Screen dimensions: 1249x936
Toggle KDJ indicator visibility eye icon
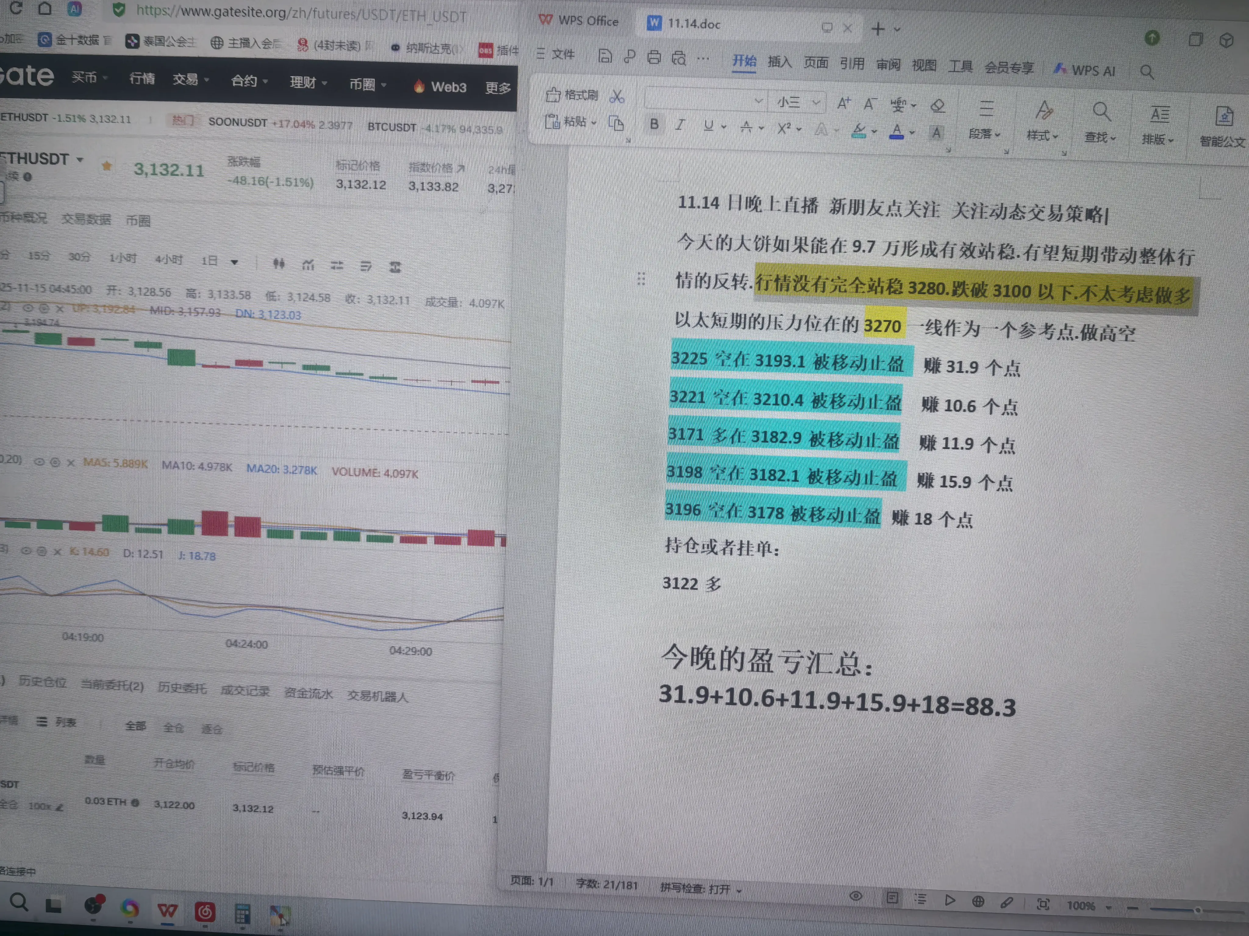coord(26,551)
